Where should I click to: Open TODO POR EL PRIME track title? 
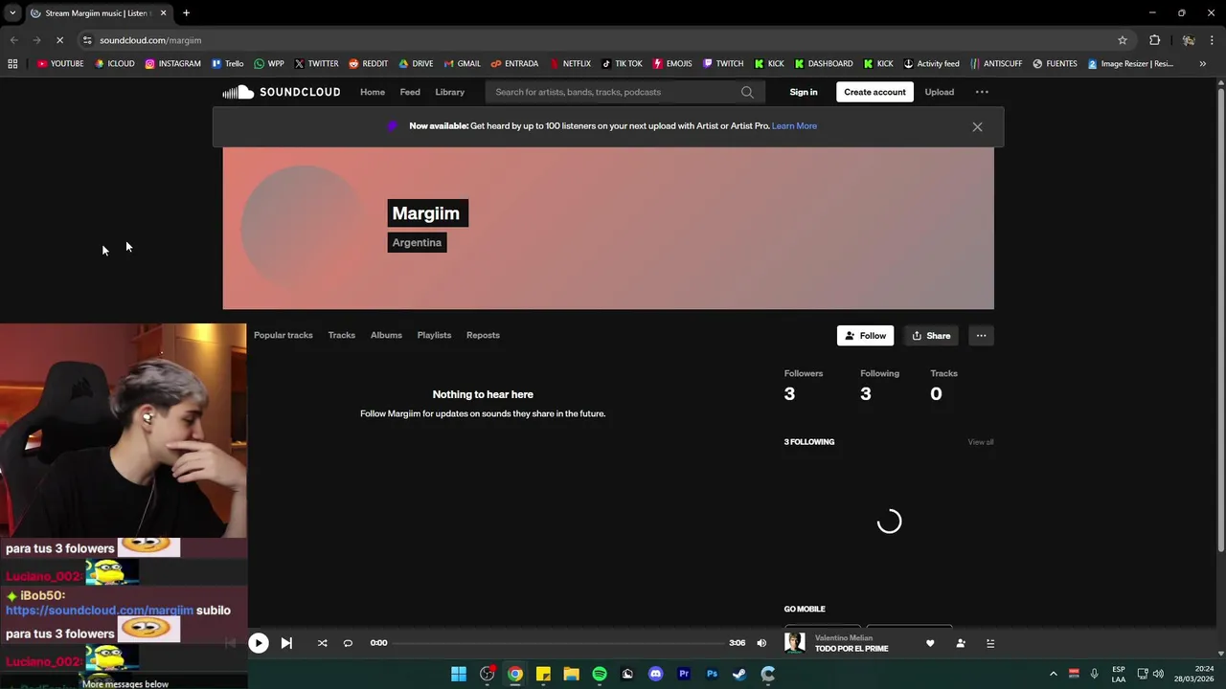click(851, 649)
